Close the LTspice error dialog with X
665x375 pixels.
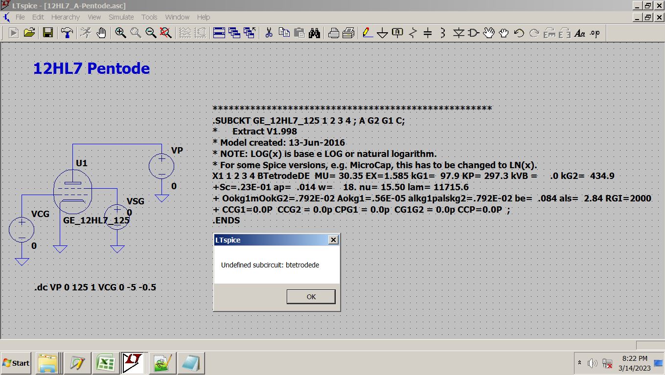(x=333, y=240)
